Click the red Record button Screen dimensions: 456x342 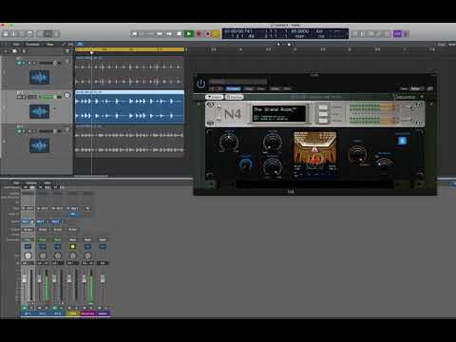[x=199, y=33]
